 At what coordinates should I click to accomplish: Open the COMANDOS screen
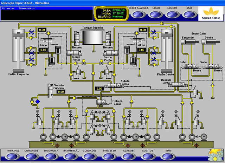(x=31, y=156)
